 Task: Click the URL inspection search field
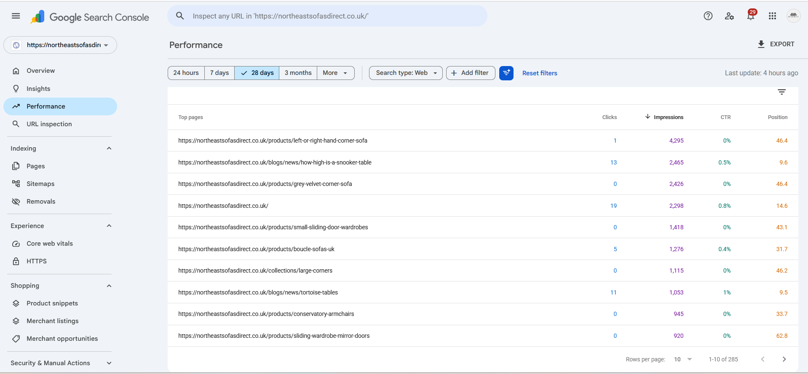click(x=327, y=16)
